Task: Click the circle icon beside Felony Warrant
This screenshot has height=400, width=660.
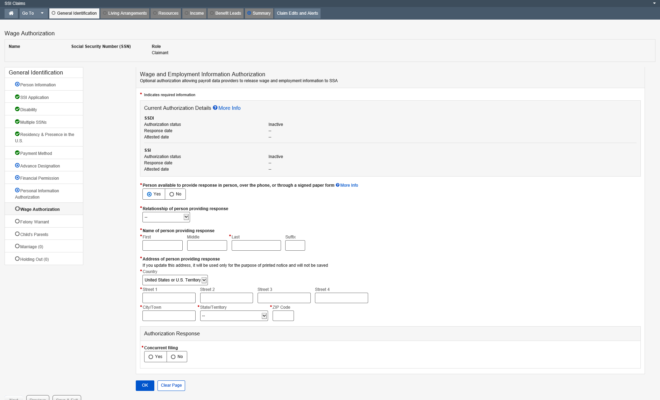Action: tap(17, 221)
